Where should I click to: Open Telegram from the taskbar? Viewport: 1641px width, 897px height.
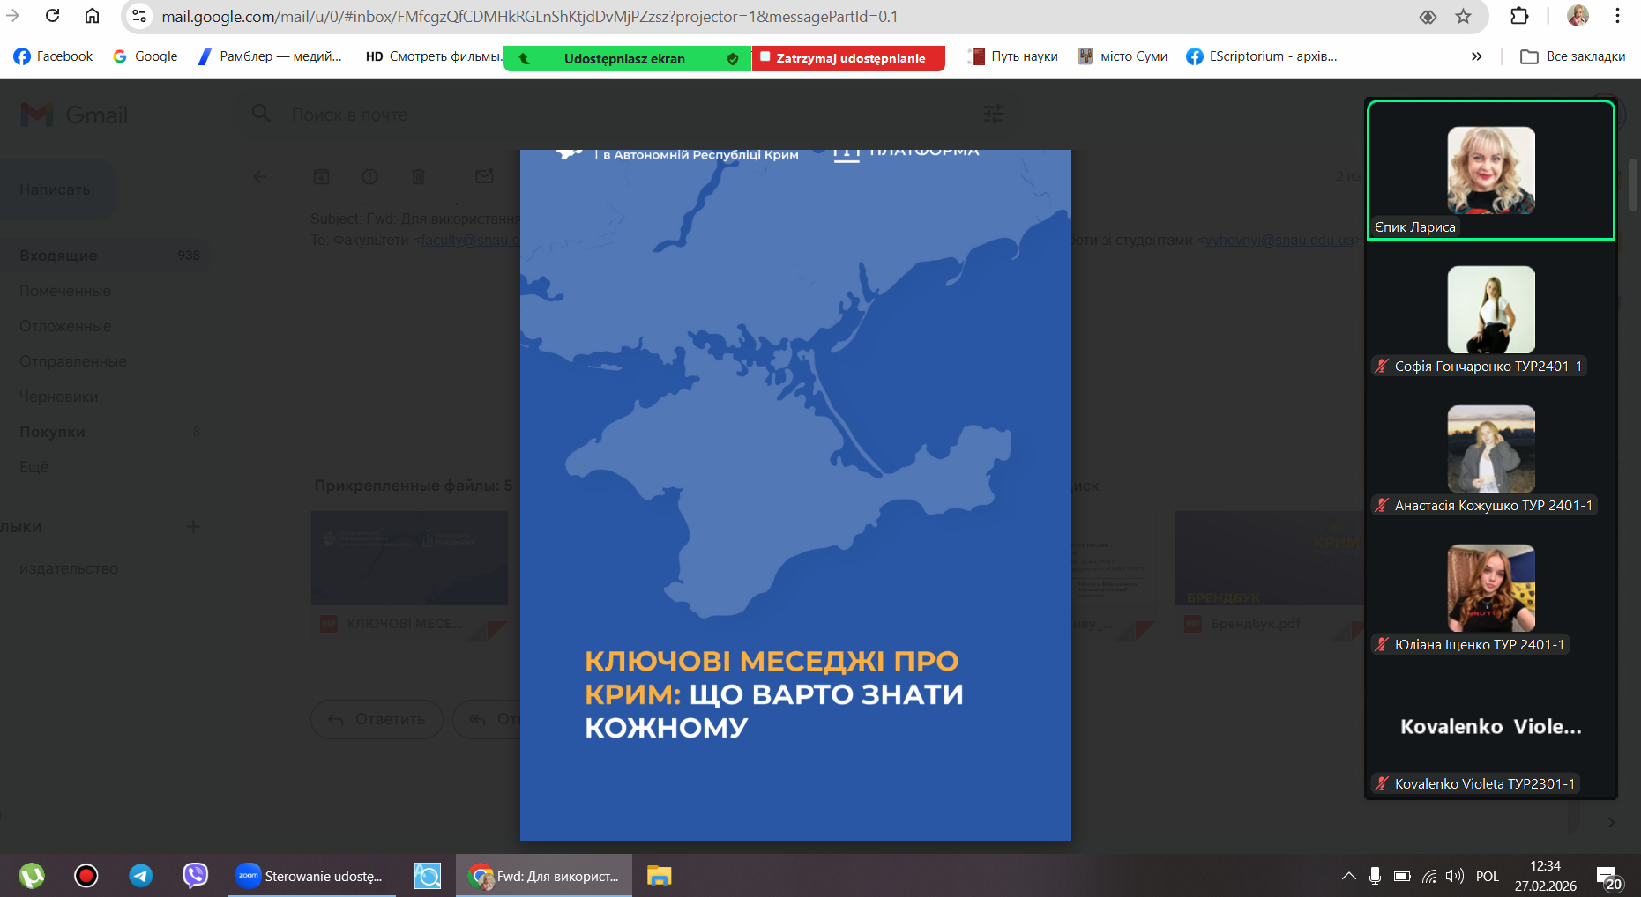click(x=141, y=875)
